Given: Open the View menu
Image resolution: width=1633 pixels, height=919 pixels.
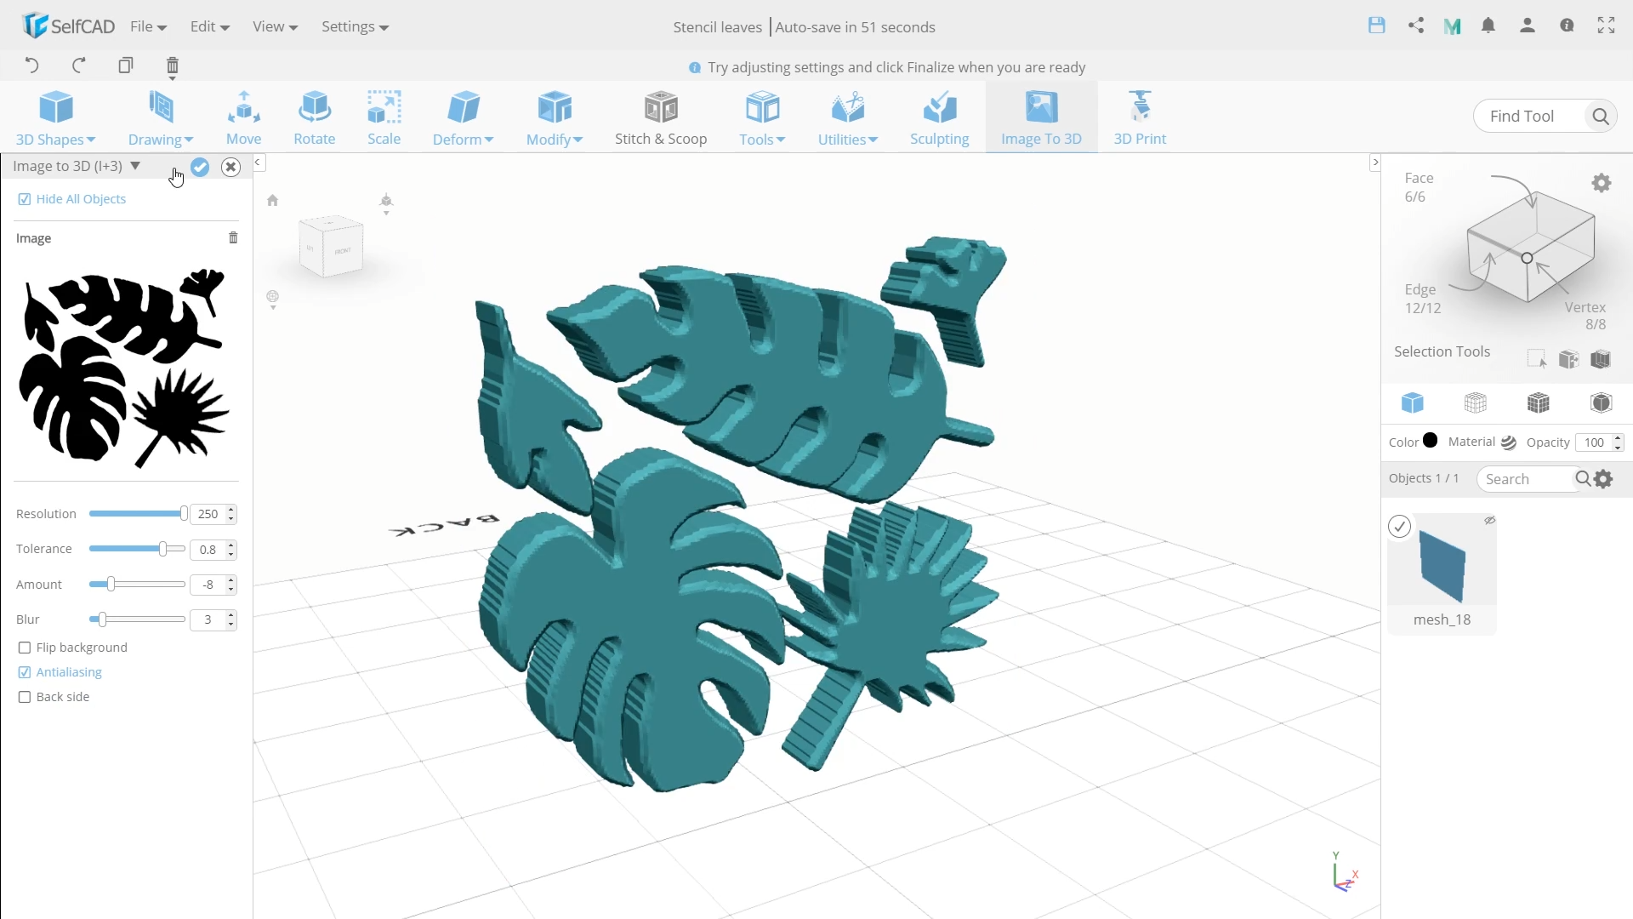Looking at the screenshot, I should pyautogui.click(x=275, y=26).
